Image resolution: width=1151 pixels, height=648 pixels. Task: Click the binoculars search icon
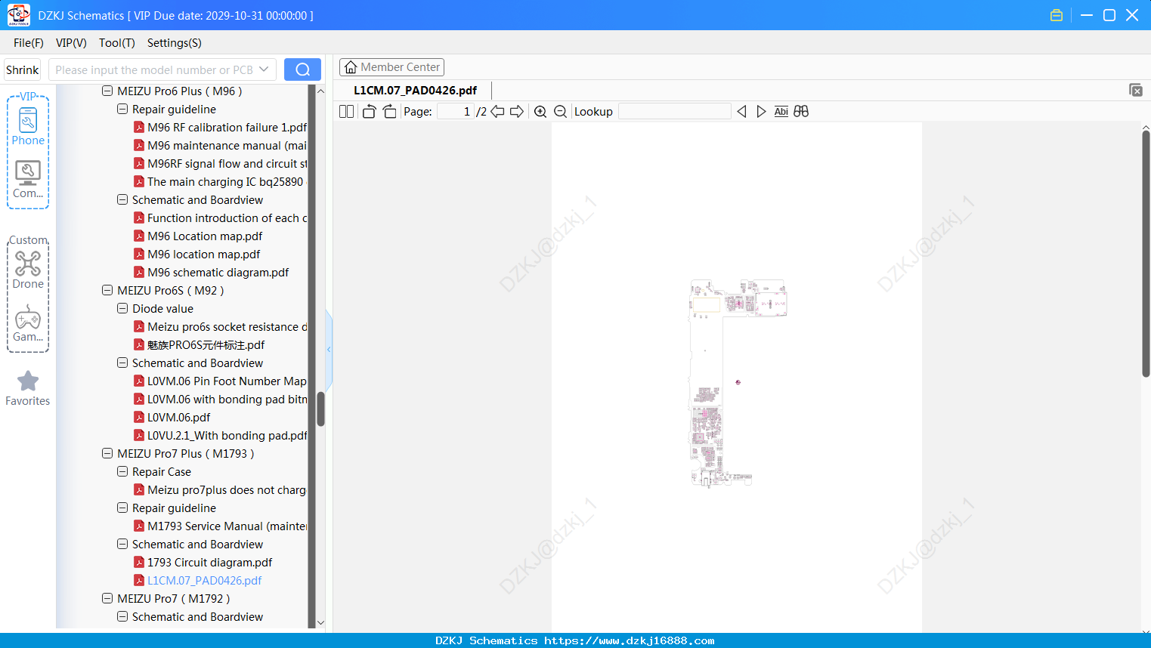point(801,112)
